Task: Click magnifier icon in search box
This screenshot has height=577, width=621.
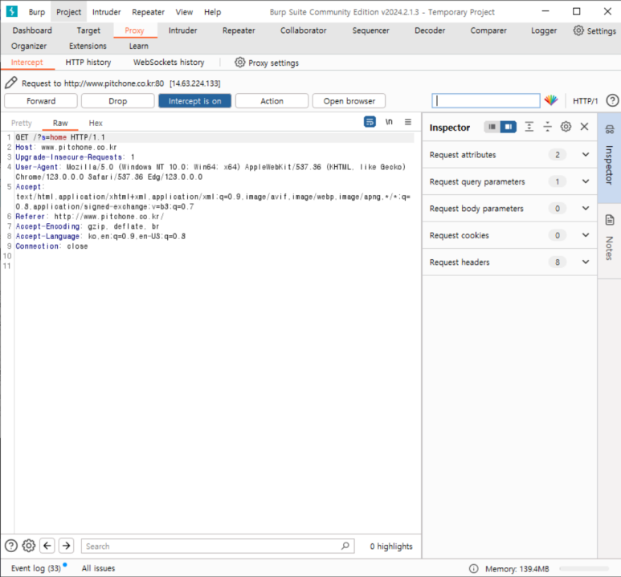Action: click(345, 546)
